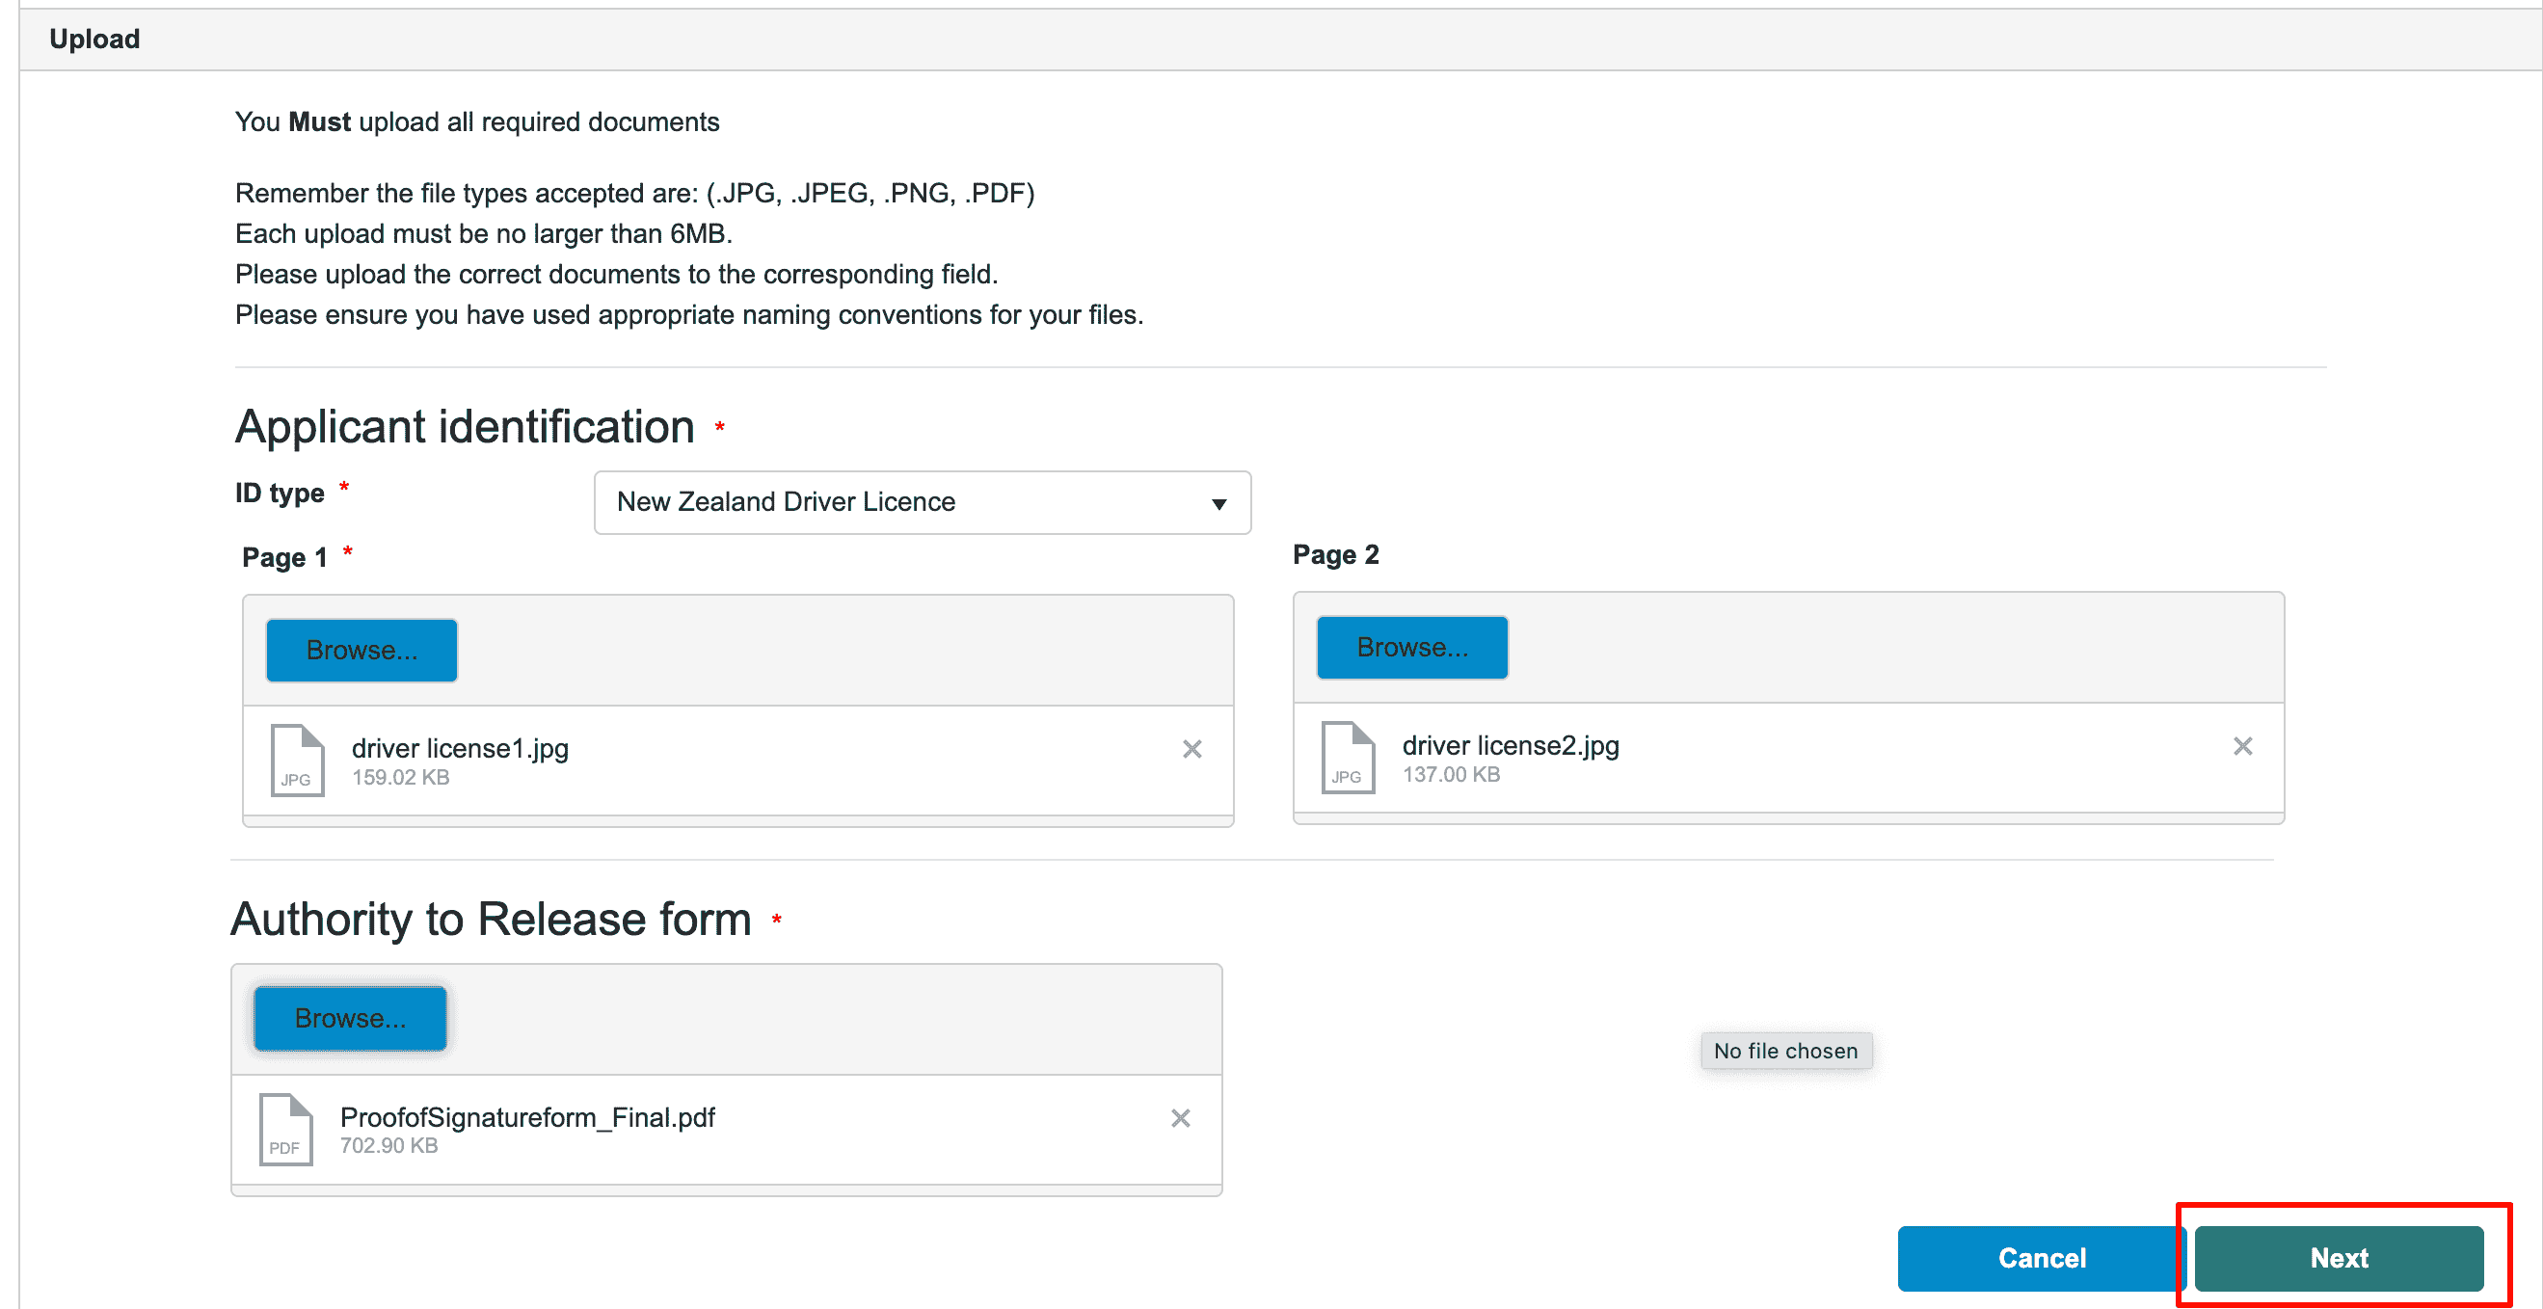Click the JPG icon for driver license1
The image size is (2543, 1309).
(x=297, y=761)
